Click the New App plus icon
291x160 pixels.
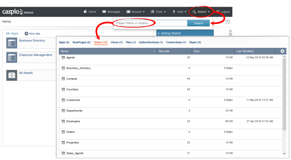coord(26,33)
